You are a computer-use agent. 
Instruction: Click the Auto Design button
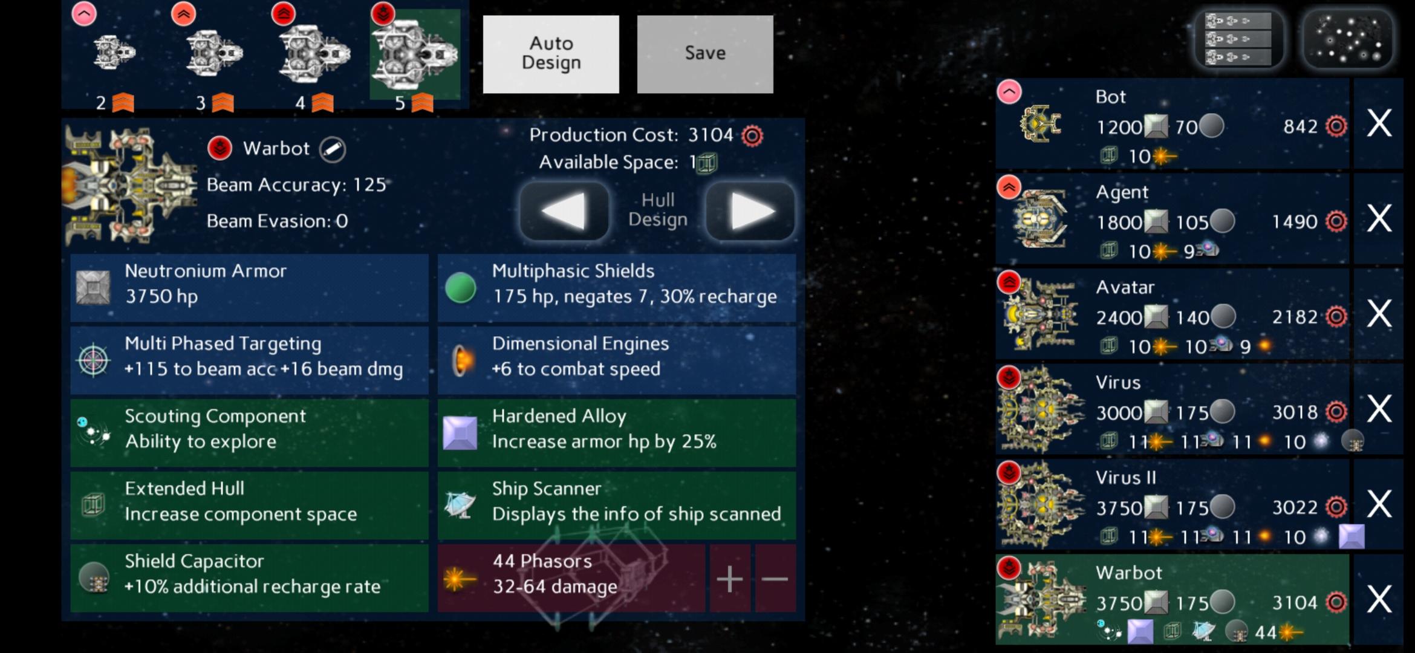551,54
